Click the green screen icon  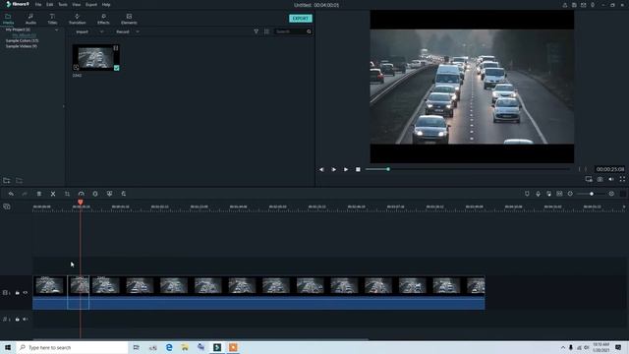pos(109,194)
